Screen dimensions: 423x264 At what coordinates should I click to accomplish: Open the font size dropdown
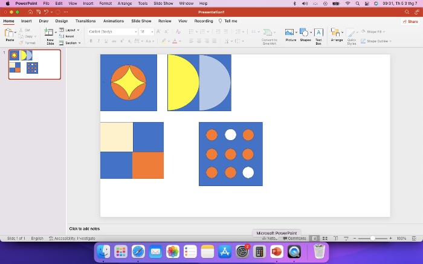point(152,31)
